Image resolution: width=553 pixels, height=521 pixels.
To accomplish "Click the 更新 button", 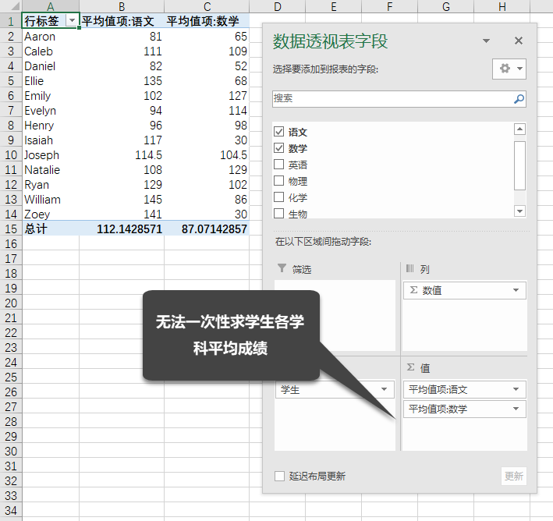I will point(513,476).
